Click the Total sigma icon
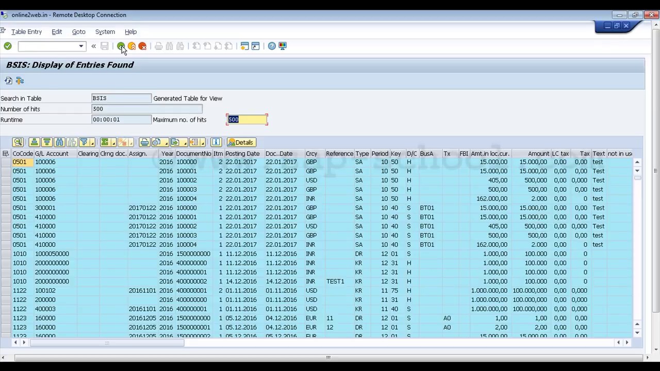This screenshot has height=371, width=660. [105, 142]
